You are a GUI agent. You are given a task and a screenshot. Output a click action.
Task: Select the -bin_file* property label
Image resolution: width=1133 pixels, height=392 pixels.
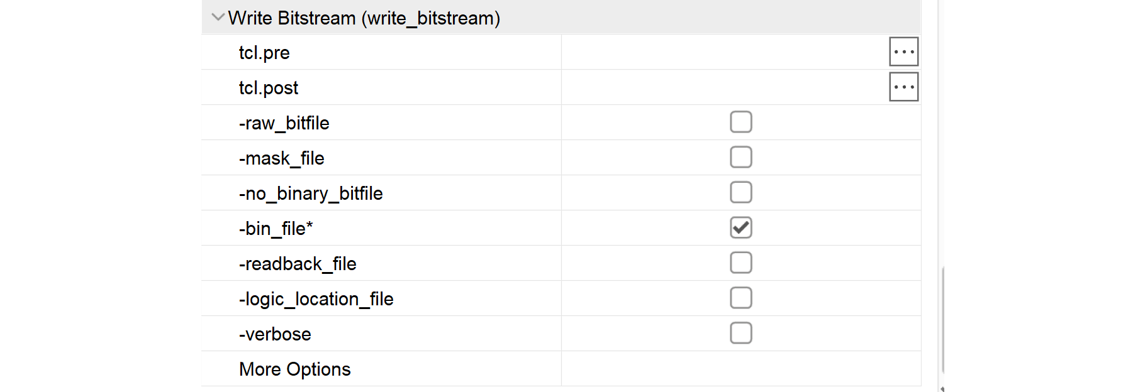tap(276, 229)
